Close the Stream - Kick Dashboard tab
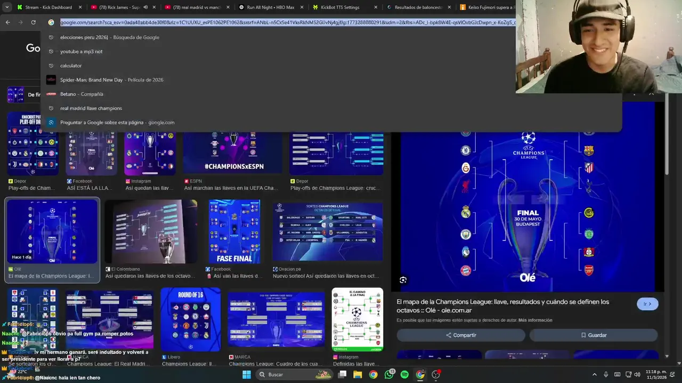The width and height of the screenshot is (682, 383). 80,7
